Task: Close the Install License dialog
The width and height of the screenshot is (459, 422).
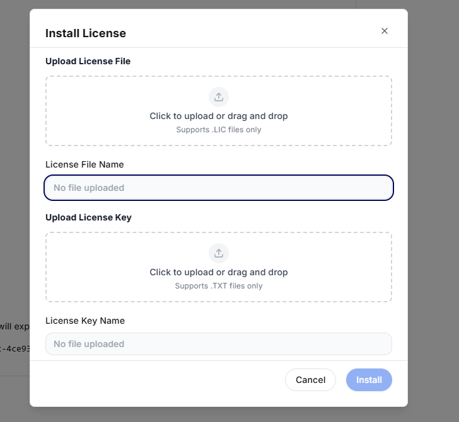Action: [385, 31]
